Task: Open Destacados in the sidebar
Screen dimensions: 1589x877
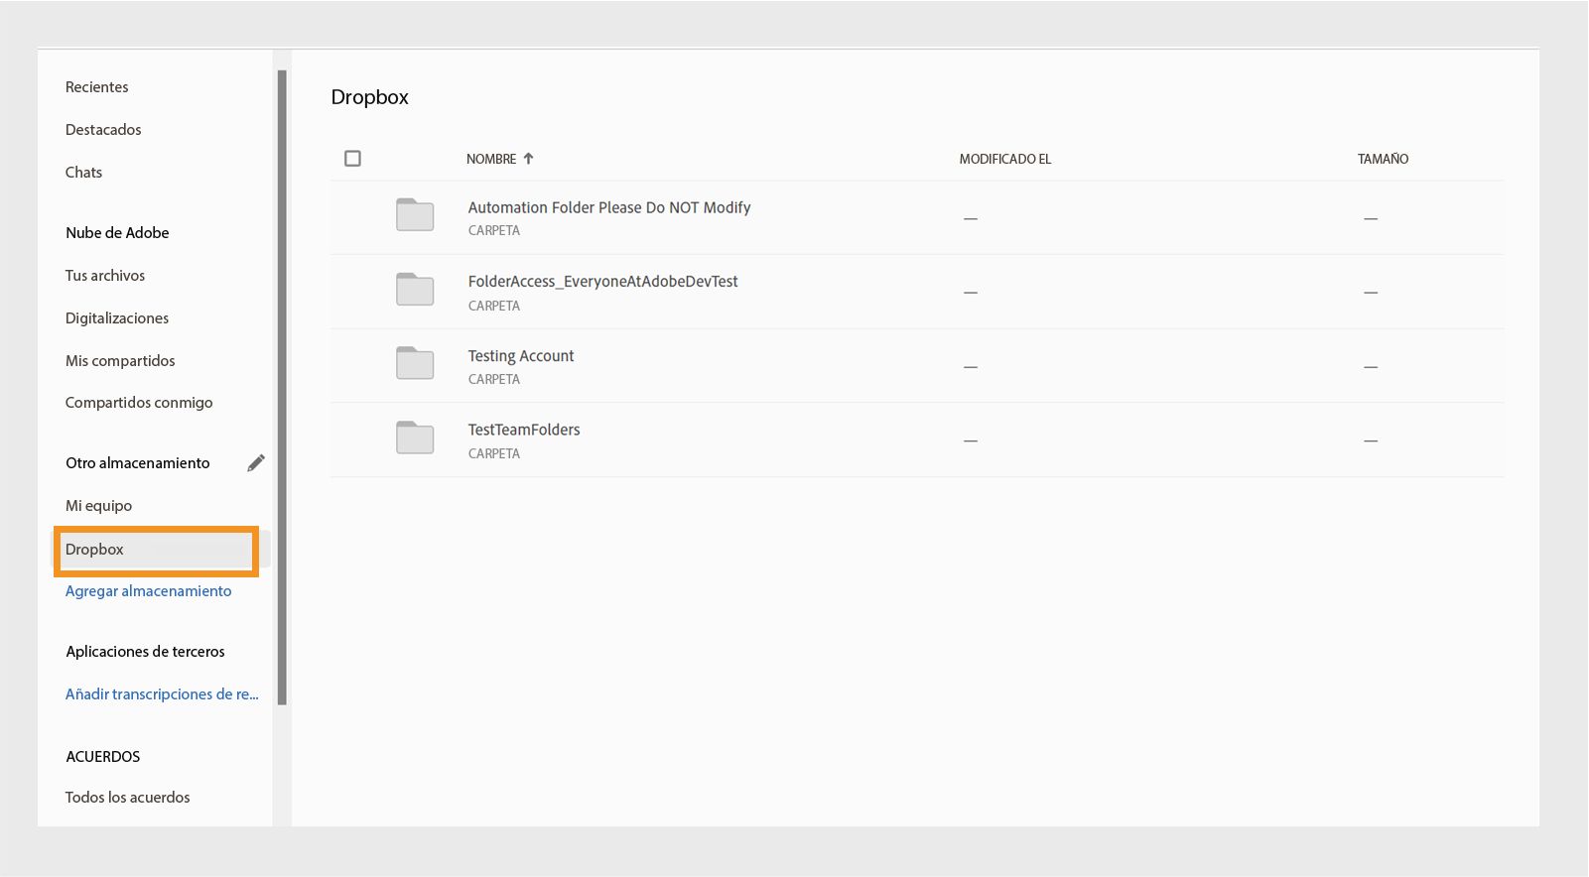Action: [x=103, y=130]
